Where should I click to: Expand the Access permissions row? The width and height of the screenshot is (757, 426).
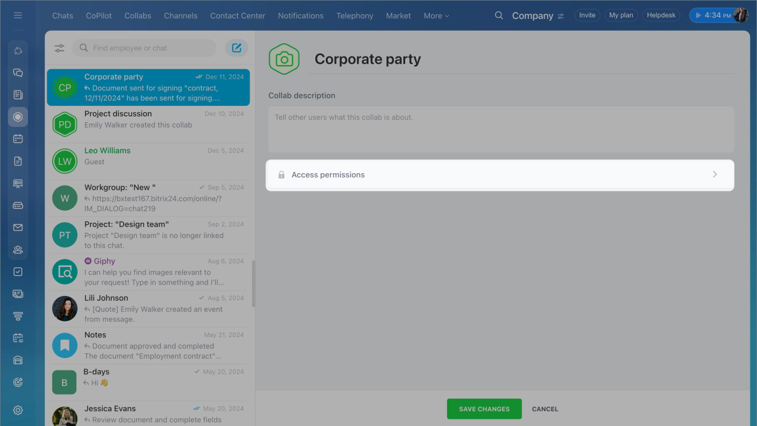click(500, 175)
